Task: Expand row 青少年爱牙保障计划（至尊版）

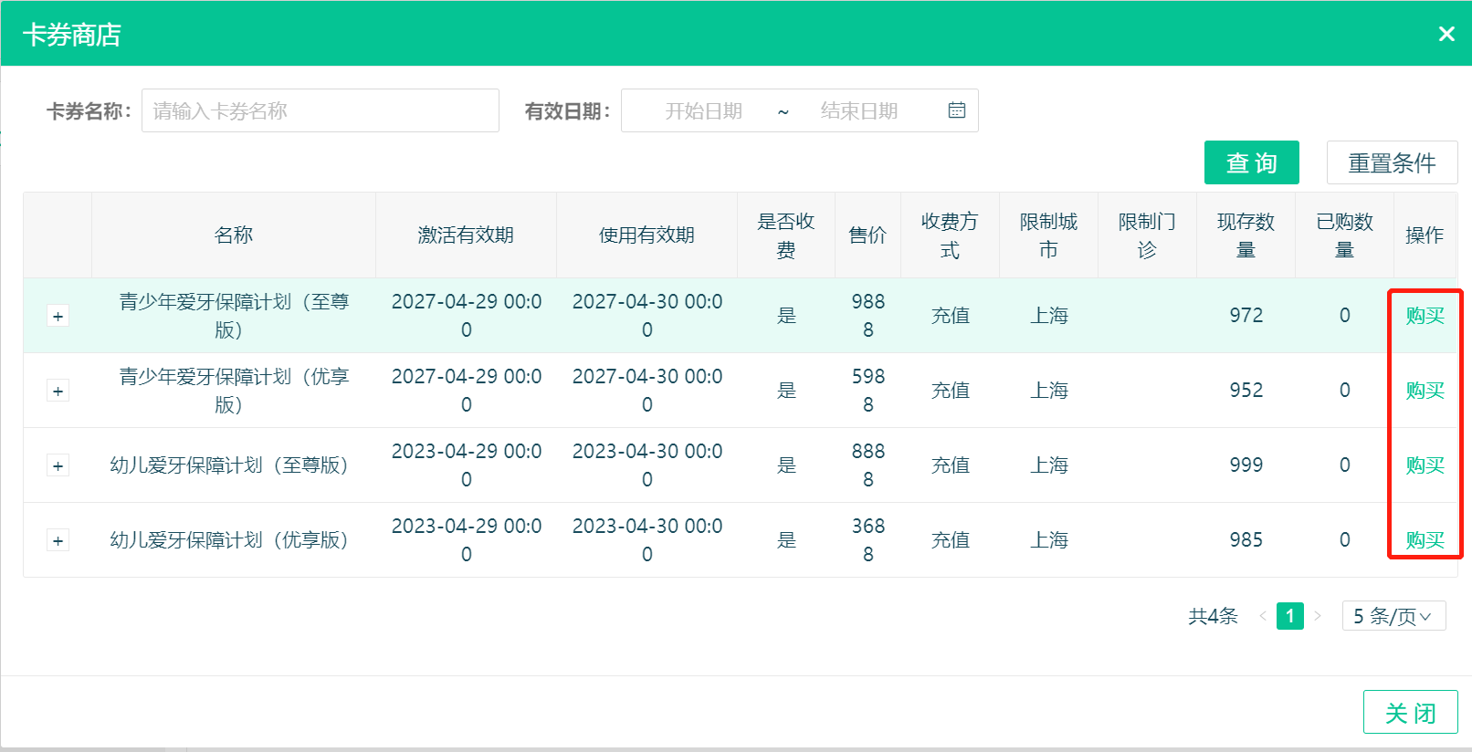Action: tap(58, 316)
